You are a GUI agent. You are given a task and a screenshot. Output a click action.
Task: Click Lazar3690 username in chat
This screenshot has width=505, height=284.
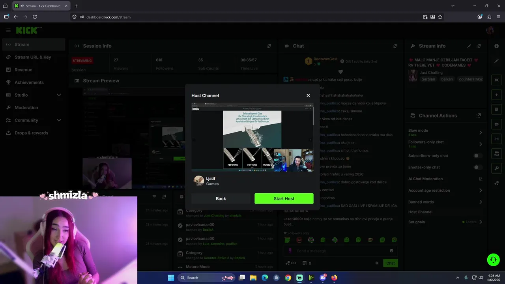pos(294,219)
